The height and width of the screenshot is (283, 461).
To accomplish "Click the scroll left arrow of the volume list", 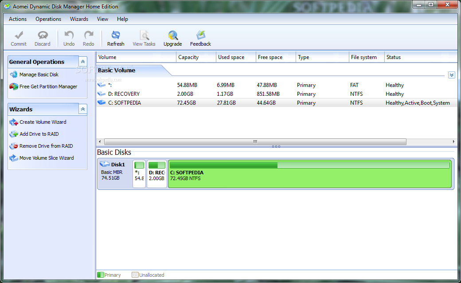I will 100,142.
